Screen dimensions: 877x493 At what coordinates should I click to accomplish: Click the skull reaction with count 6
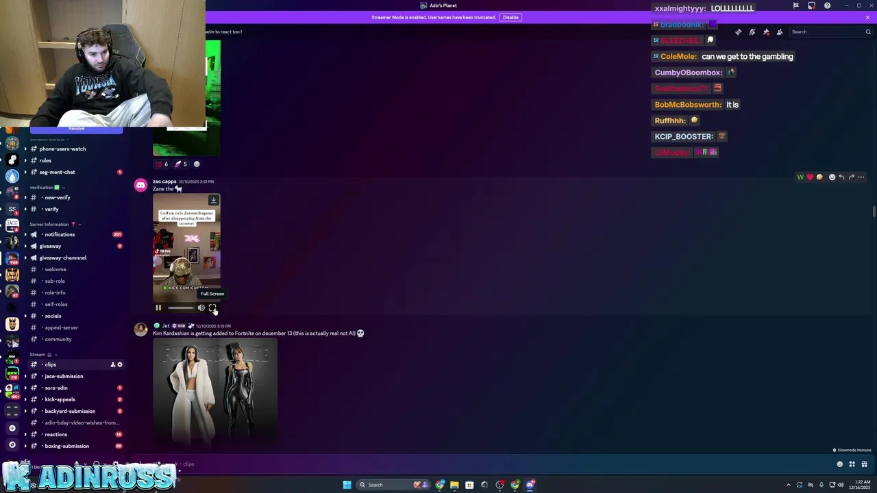click(x=162, y=164)
